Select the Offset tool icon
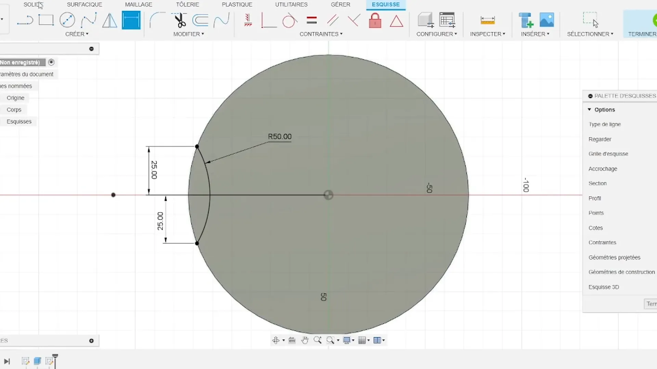The height and width of the screenshot is (369, 657). coord(201,20)
